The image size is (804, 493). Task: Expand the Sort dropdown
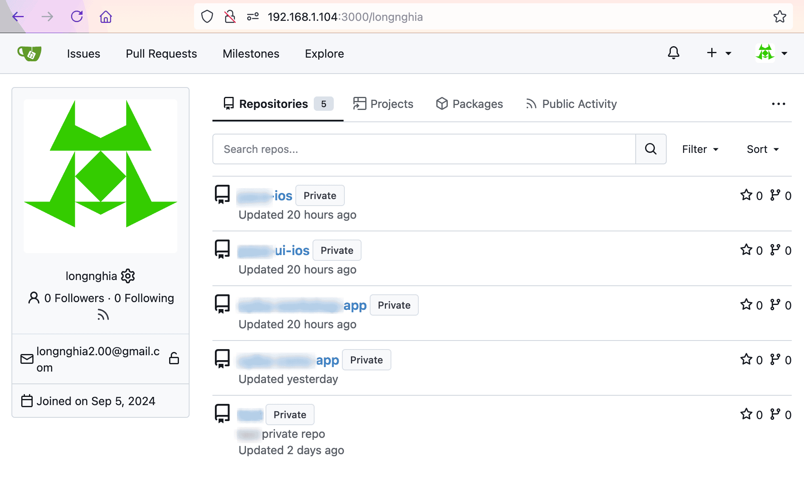(x=763, y=149)
